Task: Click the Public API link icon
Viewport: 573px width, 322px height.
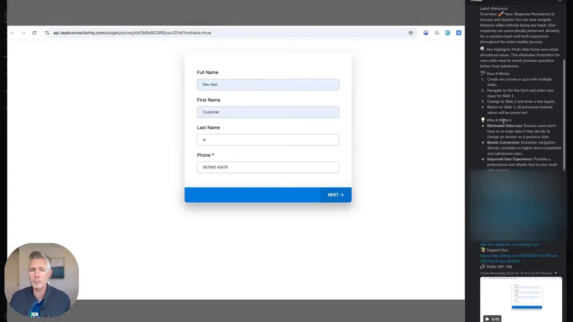Action: [x=483, y=267]
